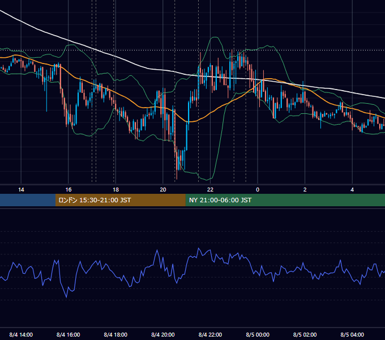Click the 8/4 18:00 date label
This screenshot has height=340, width=385.
tap(115, 334)
